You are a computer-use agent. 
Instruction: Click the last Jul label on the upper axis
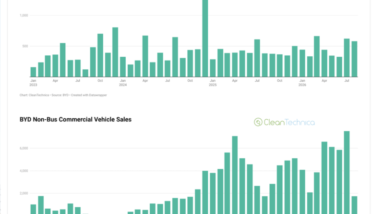click(x=347, y=80)
